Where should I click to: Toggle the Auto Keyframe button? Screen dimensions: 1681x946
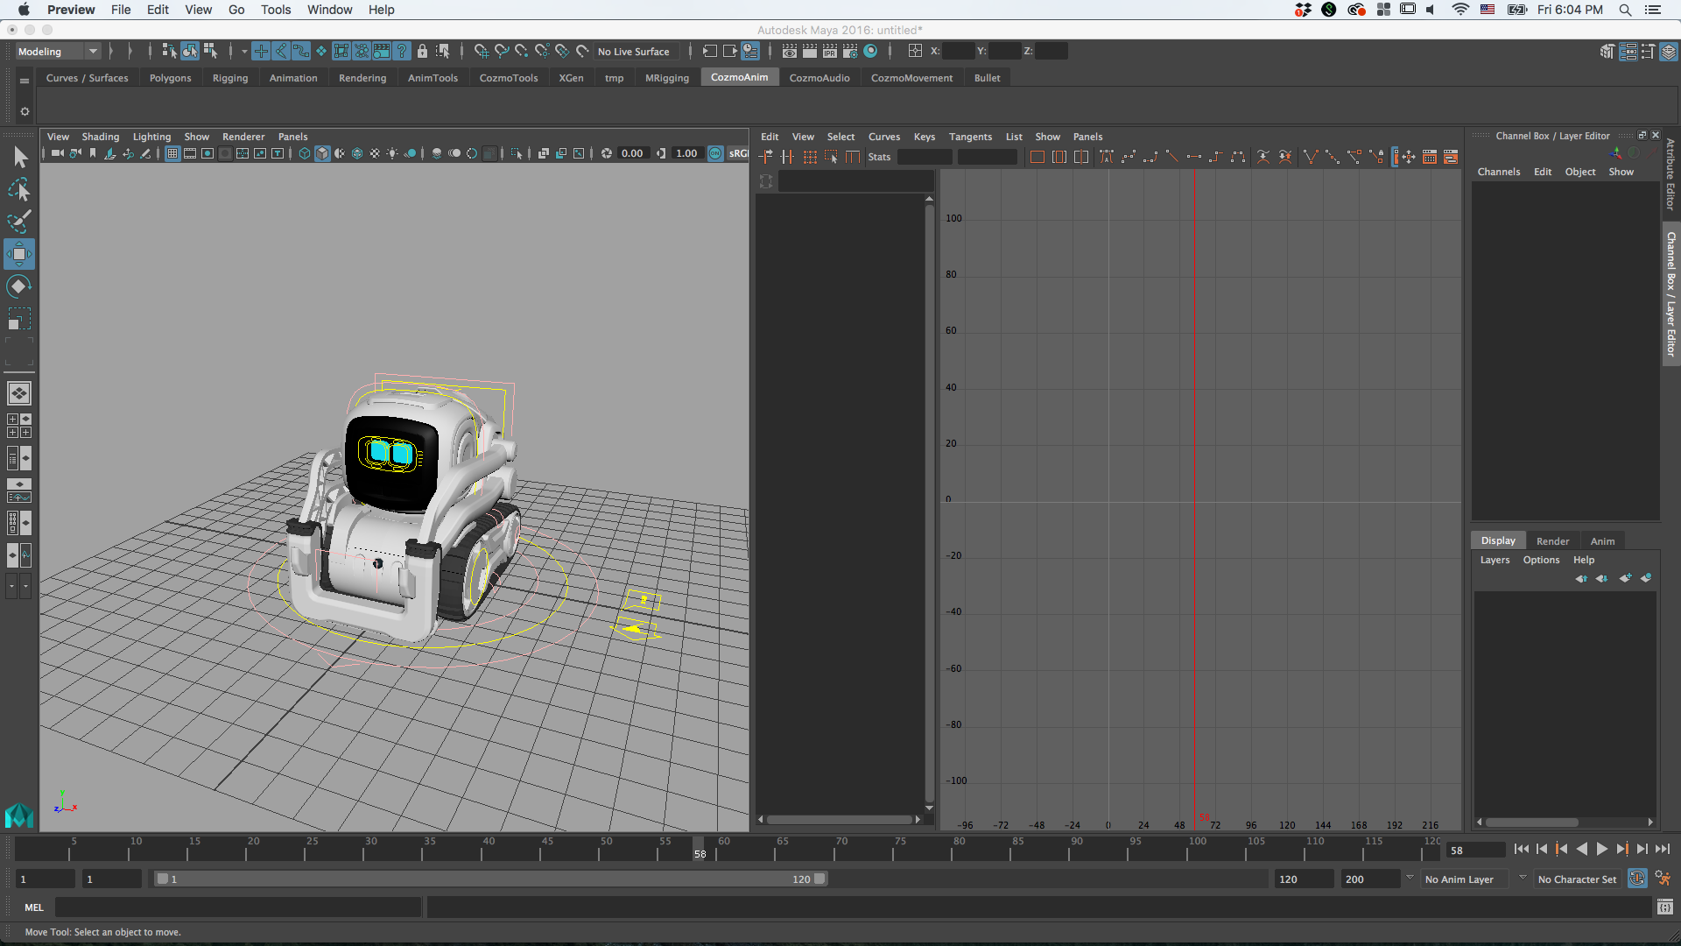1636,879
